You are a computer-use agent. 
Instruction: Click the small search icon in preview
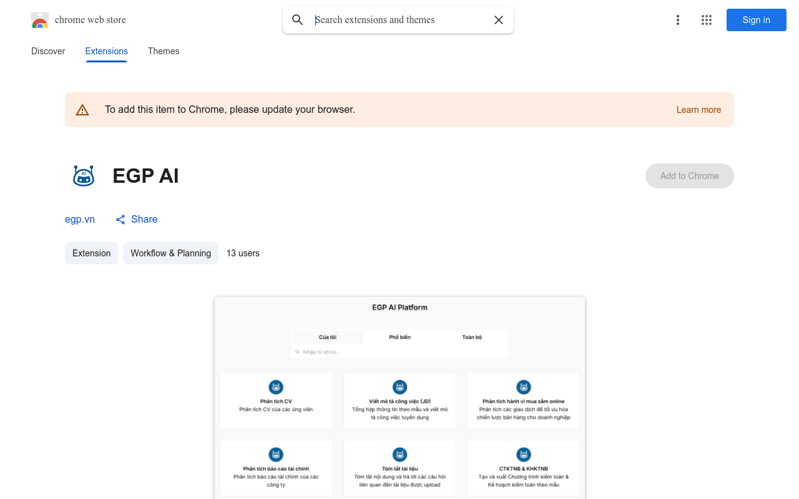click(x=298, y=352)
